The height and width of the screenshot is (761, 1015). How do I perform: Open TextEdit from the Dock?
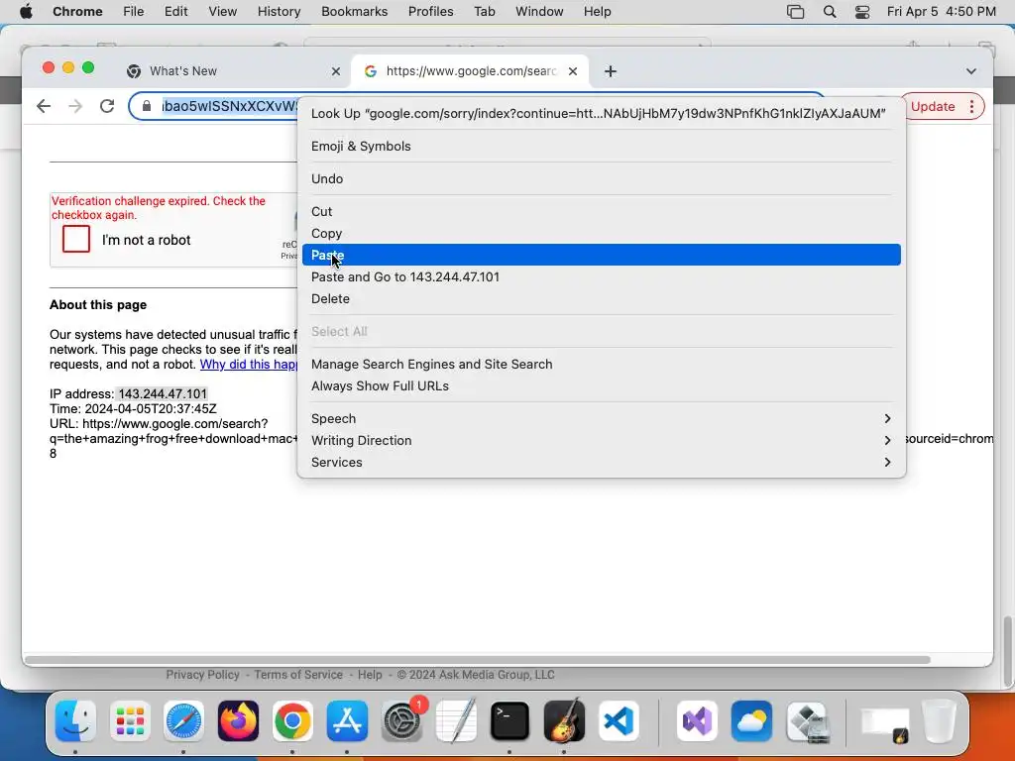(456, 721)
